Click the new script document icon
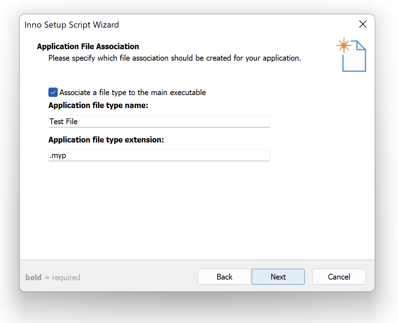The height and width of the screenshot is (323, 398). [351, 55]
